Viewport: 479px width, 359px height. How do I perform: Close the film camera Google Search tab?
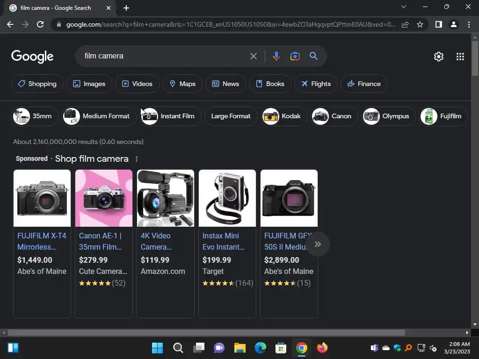[x=109, y=8]
